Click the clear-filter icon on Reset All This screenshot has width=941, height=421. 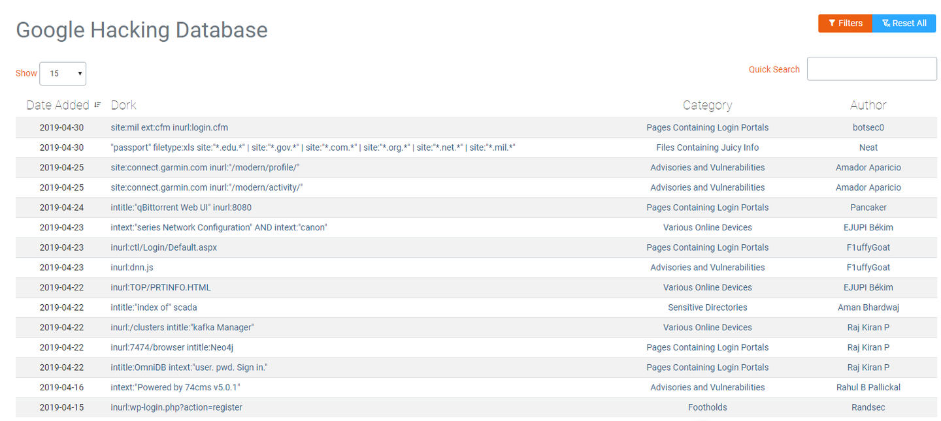pos(886,23)
